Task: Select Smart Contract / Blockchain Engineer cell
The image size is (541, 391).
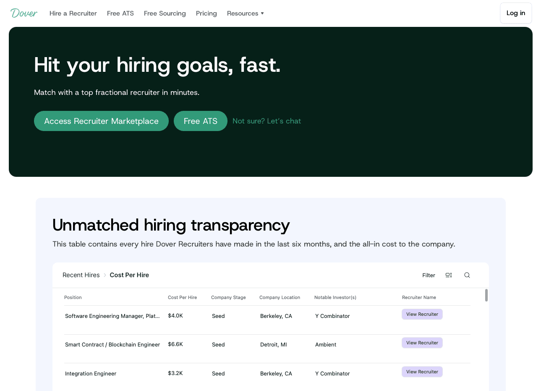Action: tap(112, 345)
